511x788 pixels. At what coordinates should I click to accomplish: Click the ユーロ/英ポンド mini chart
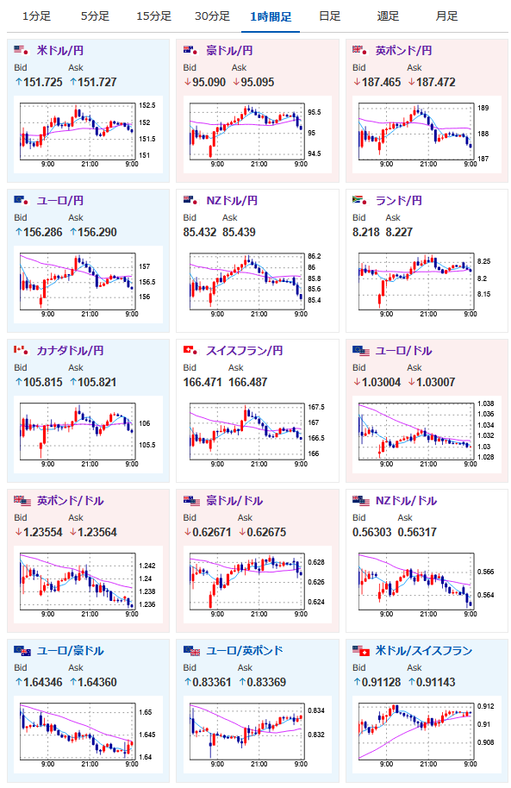tap(258, 735)
